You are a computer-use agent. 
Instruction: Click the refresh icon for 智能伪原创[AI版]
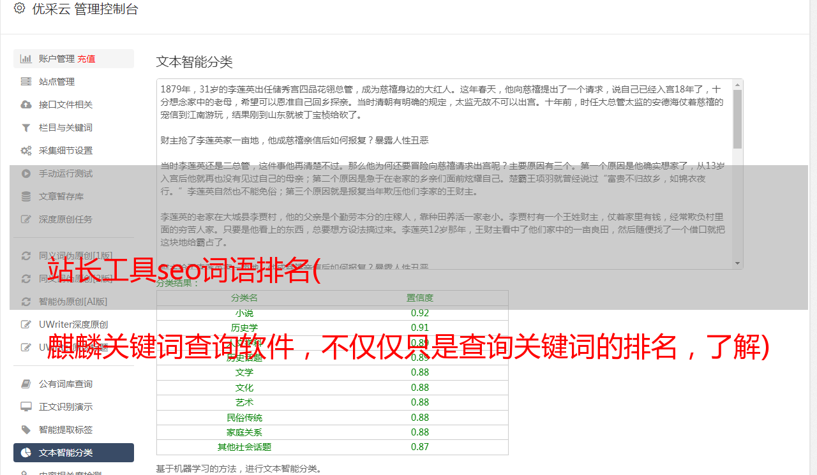26,302
